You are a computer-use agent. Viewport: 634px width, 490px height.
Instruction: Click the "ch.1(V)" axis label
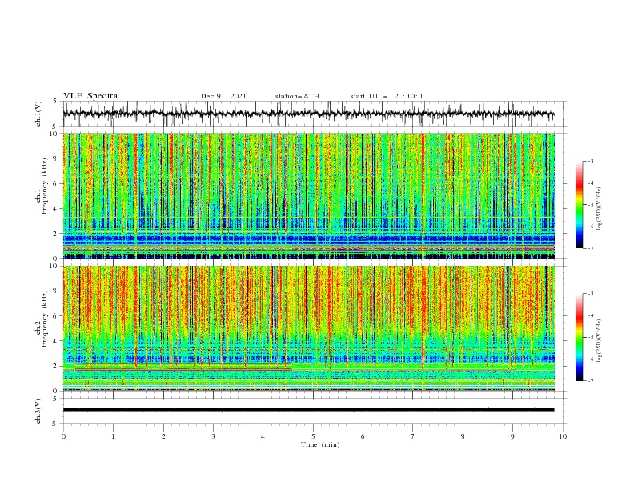[38, 114]
